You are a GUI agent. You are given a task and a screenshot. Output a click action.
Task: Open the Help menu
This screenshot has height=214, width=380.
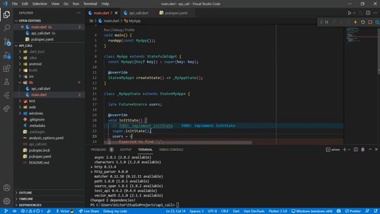(105, 4)
